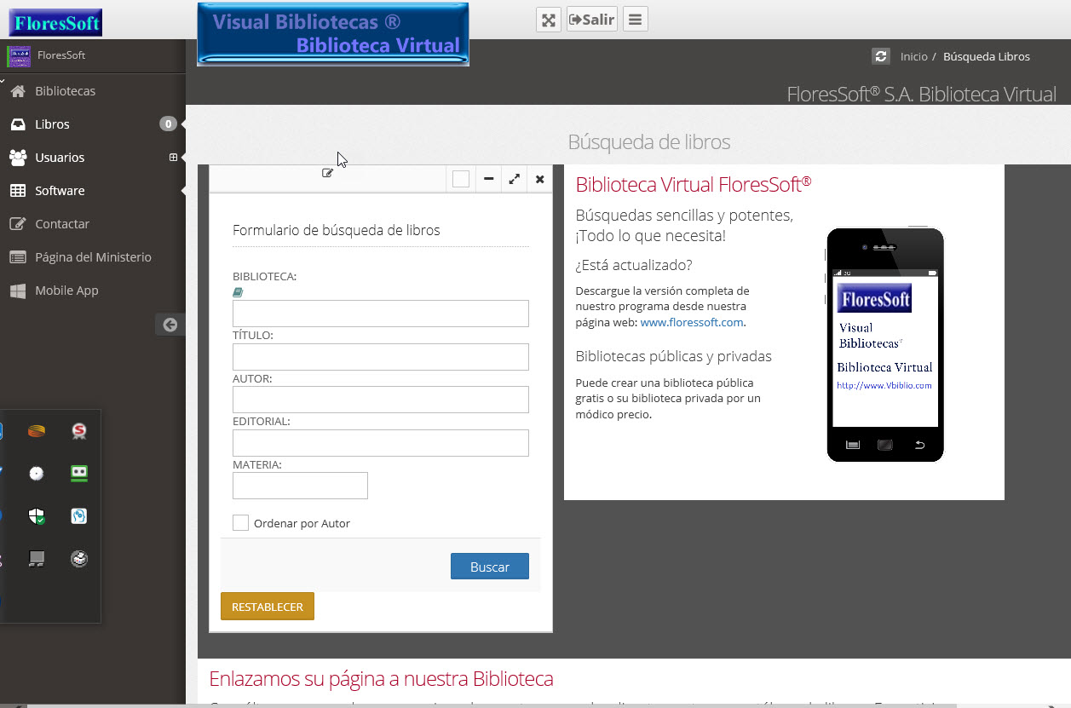This screenshot has width=1071, height=708.
Task: Click the BIBLIOTECA input field
Action: coord(381,314)
